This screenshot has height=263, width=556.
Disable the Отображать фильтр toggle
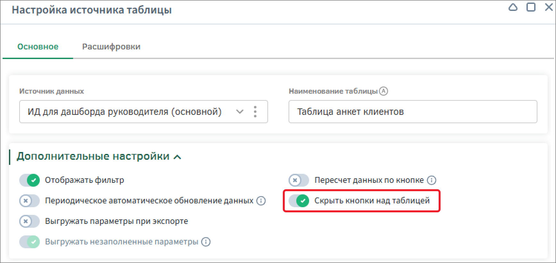pyautogui.click(x=29, y=180)
